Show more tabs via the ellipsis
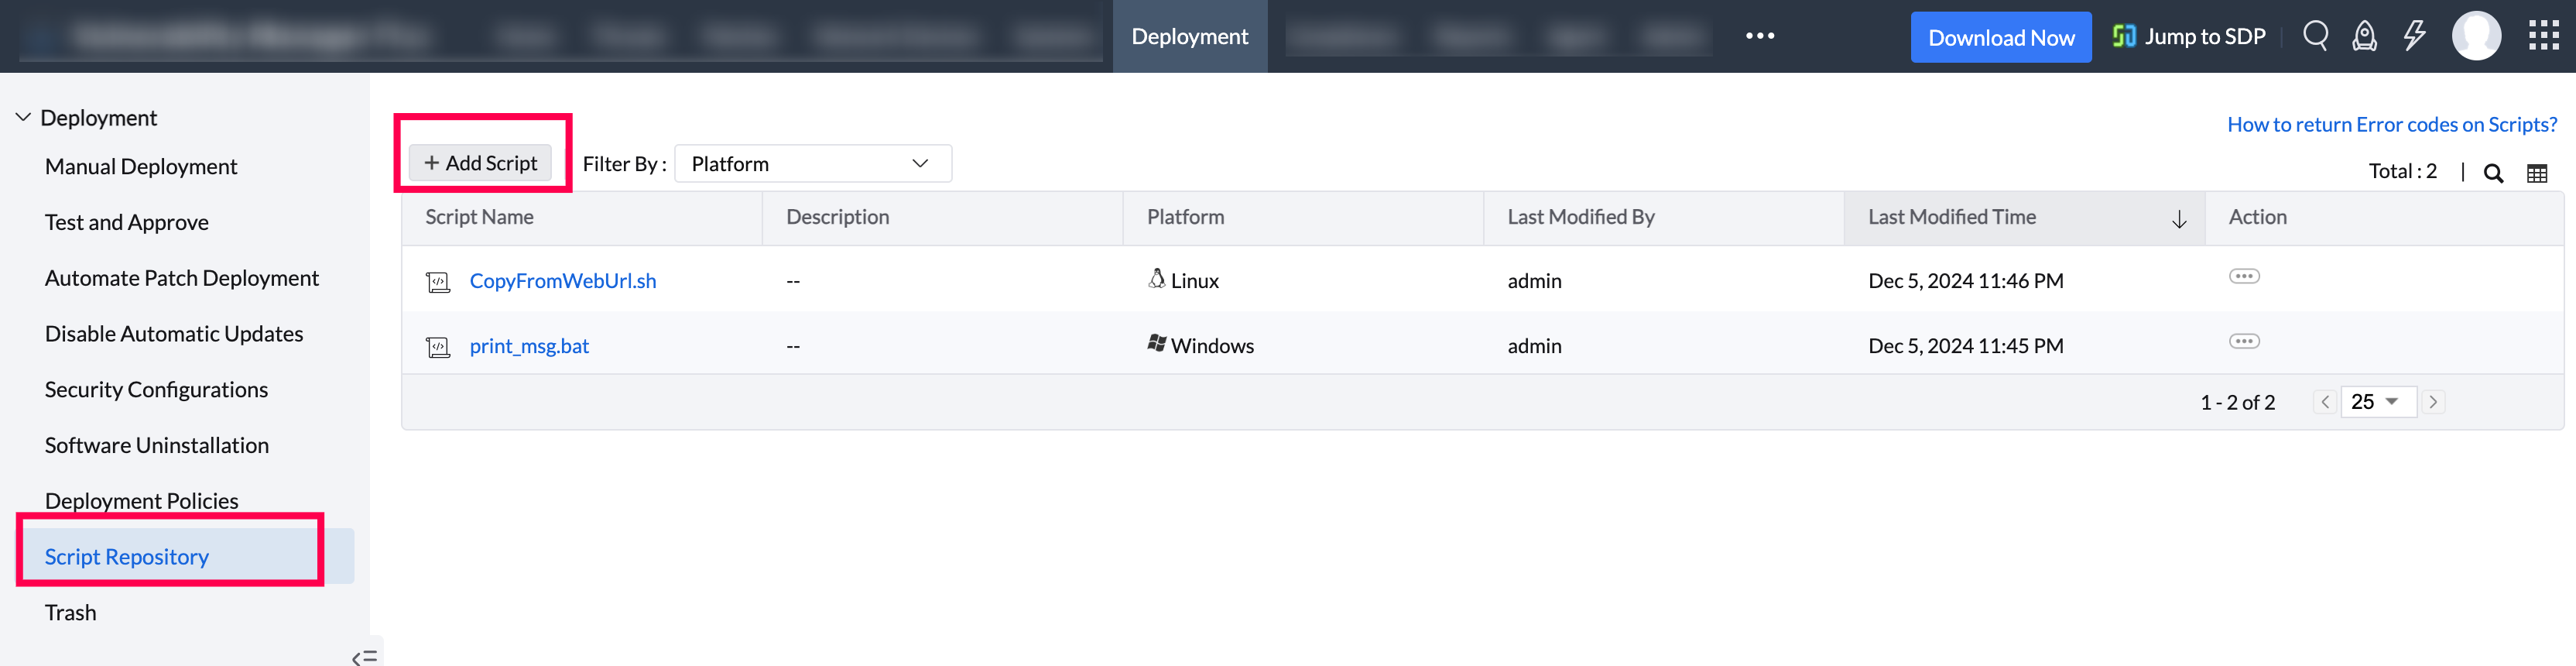Image resolution: width=2576 pixels, height=666 pixels. (1760, 36)
